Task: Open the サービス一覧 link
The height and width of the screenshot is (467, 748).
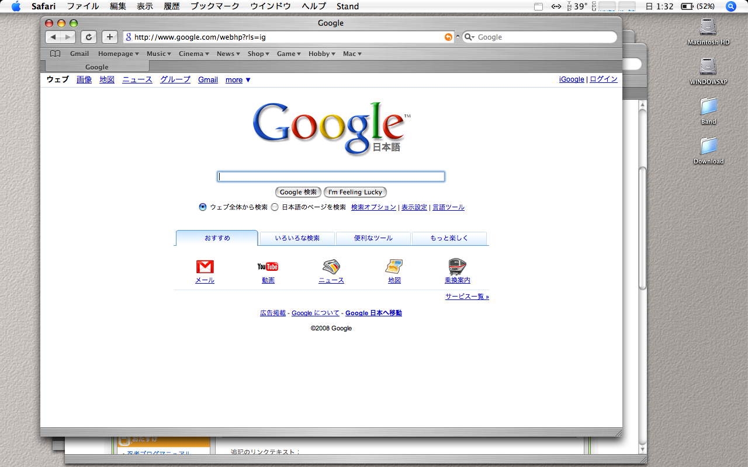Action: click(x=467, y=297)
